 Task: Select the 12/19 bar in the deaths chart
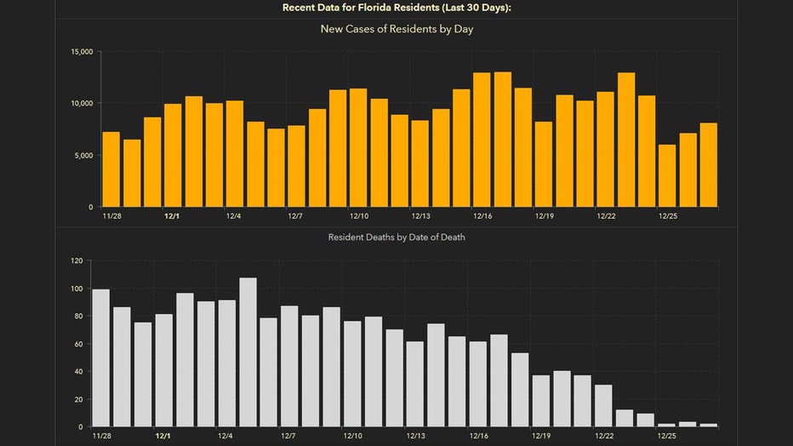541,401
